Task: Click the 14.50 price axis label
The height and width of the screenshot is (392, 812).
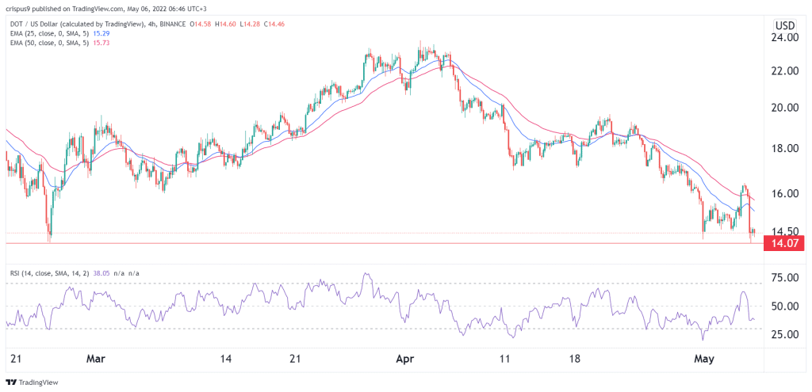Action: point(783,231)
